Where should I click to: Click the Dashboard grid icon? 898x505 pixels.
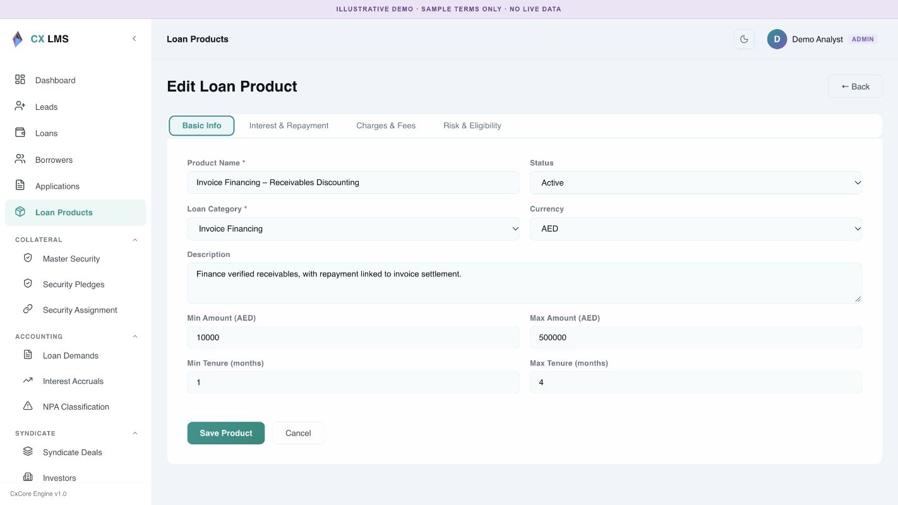click(x=20, y=80)
